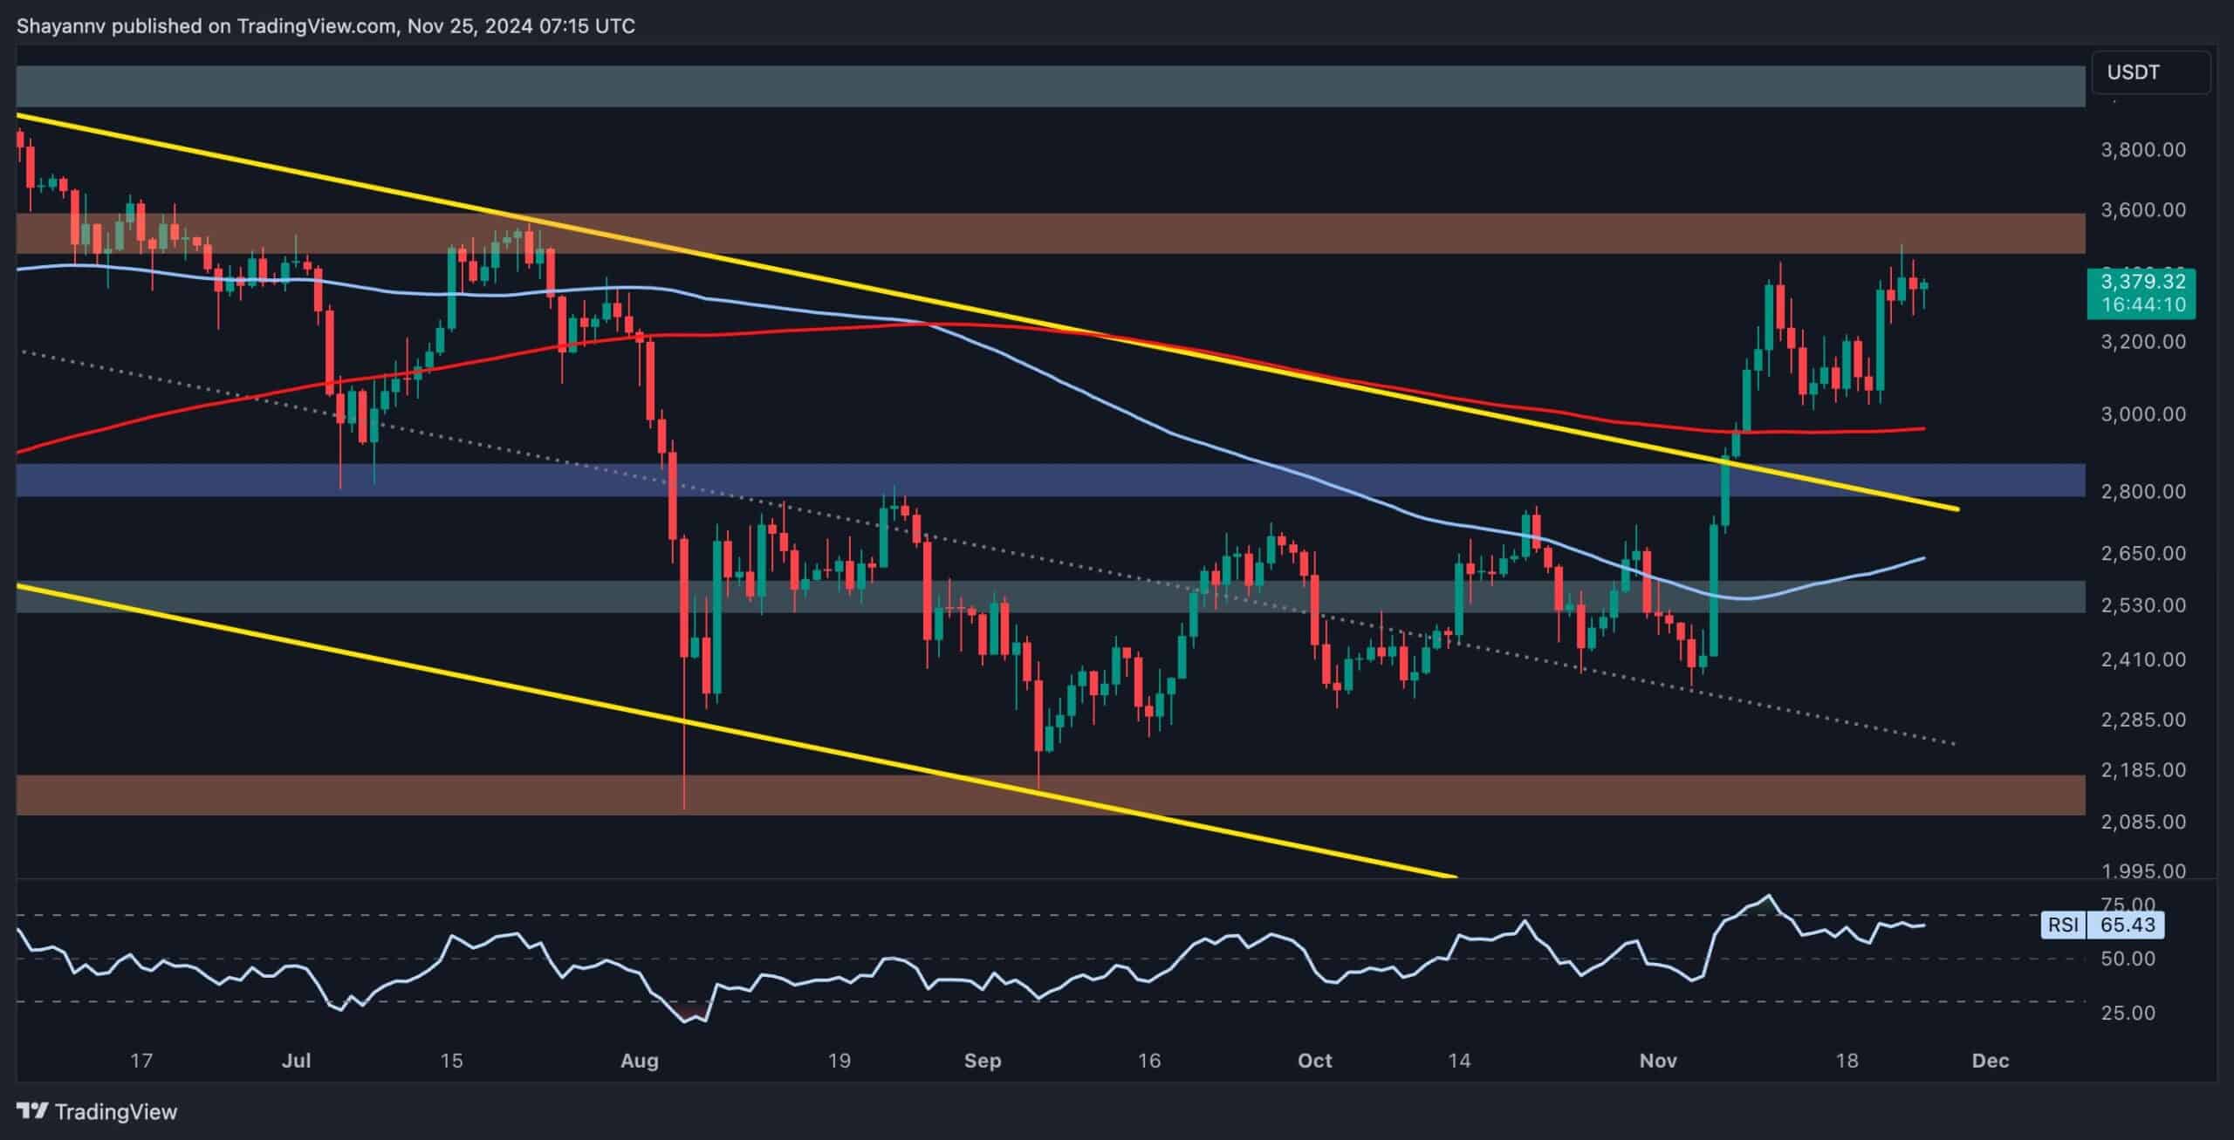The image size is (2234, 1140).
Task: Click the Sep date label on time axis
Action: [983, 1061]
